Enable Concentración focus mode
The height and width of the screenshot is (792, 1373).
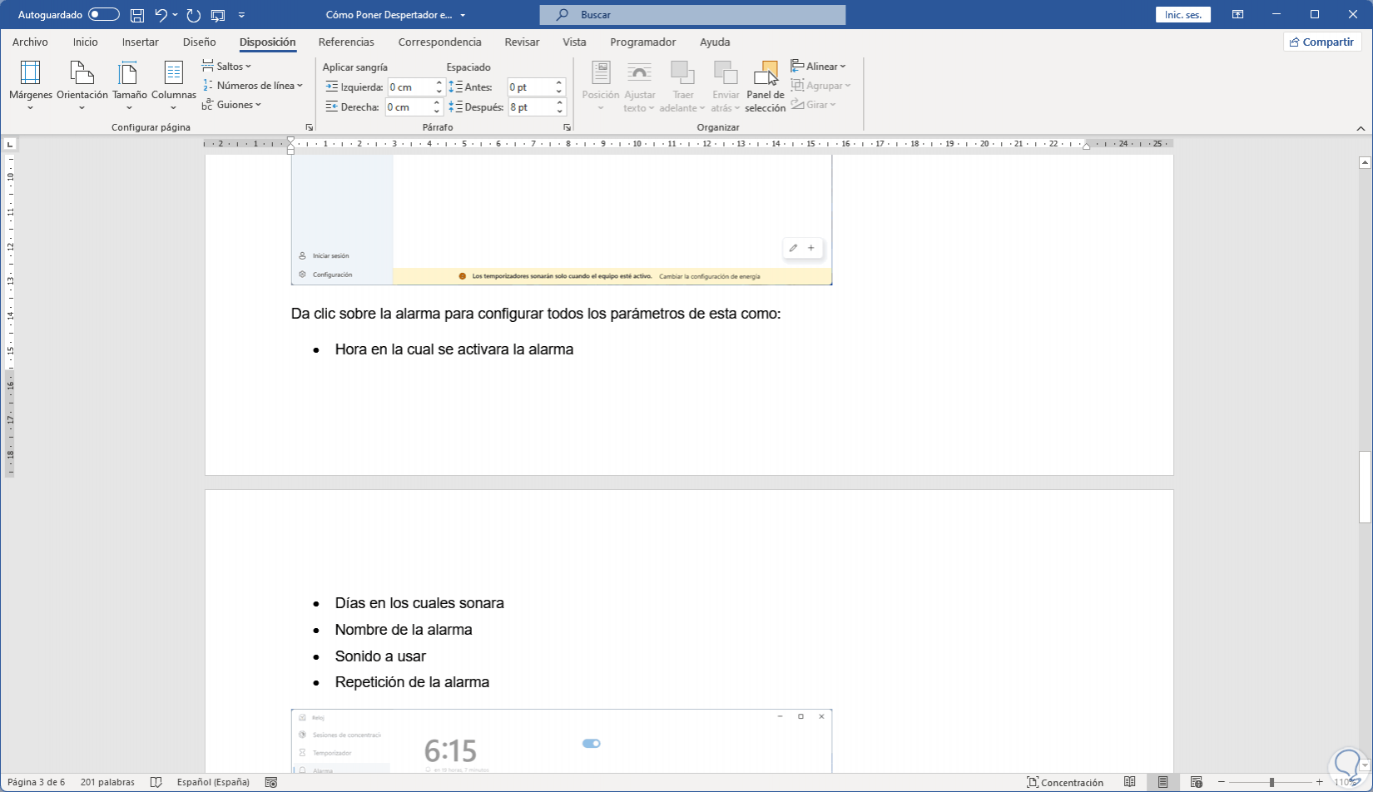click(x=1065, y=782)
